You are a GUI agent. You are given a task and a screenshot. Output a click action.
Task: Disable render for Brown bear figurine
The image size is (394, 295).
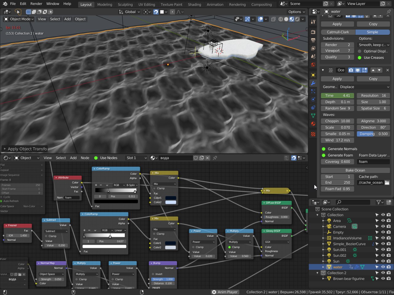coord(389,279)
